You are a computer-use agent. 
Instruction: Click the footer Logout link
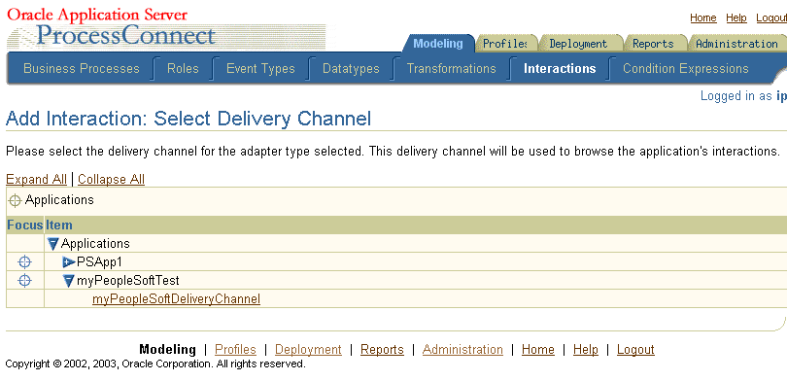click(x=635, y=349)
